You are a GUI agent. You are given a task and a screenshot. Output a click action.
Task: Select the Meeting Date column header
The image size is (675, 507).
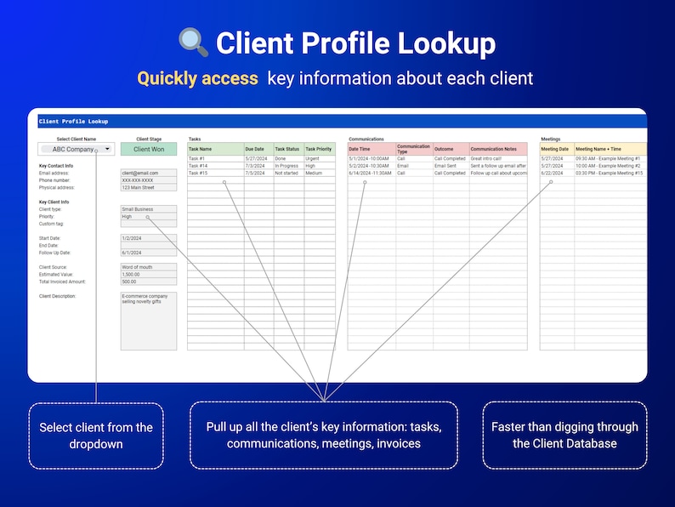pos(557,149)
